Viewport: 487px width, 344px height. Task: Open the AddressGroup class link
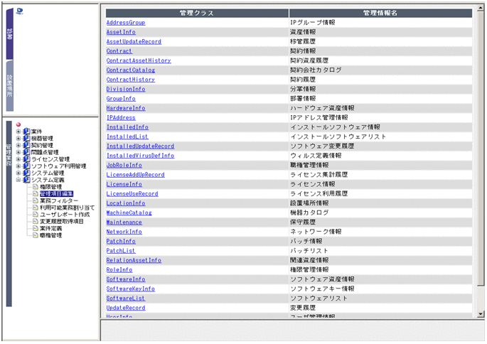(126, 22)
